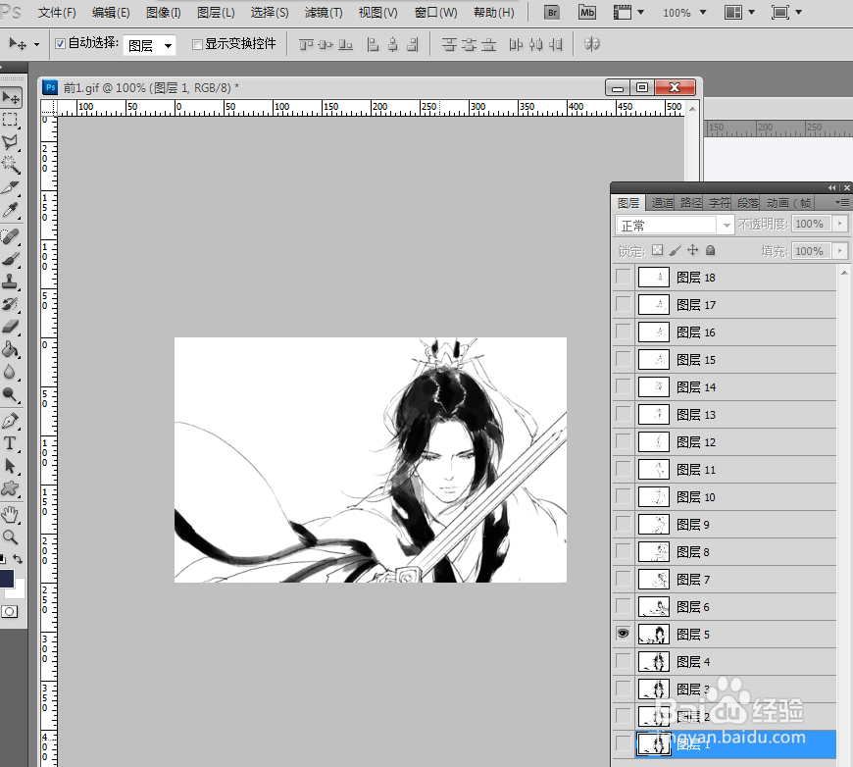This screenshot has height=767, width=853.
Task: Toggle the 自动选择 checkbox
Action: click(61, 43)
